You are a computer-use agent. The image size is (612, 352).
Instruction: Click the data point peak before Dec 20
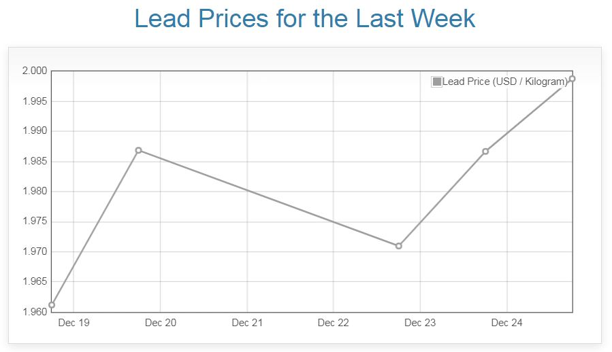tap(138, 150)
